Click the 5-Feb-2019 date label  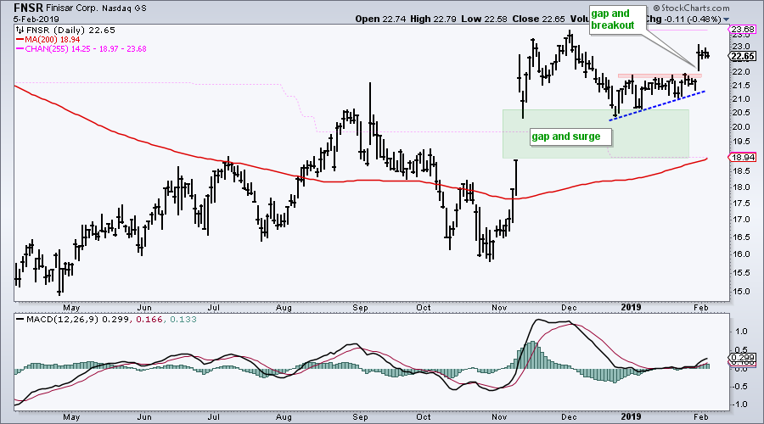tap(37, 20)
